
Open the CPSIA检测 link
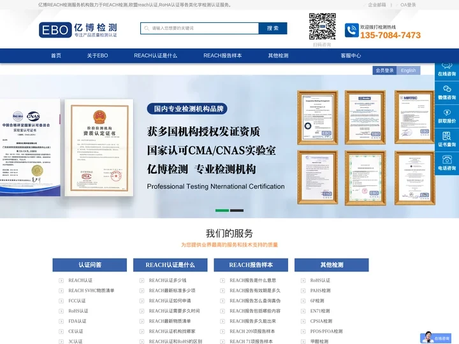[x=321, y=321]
